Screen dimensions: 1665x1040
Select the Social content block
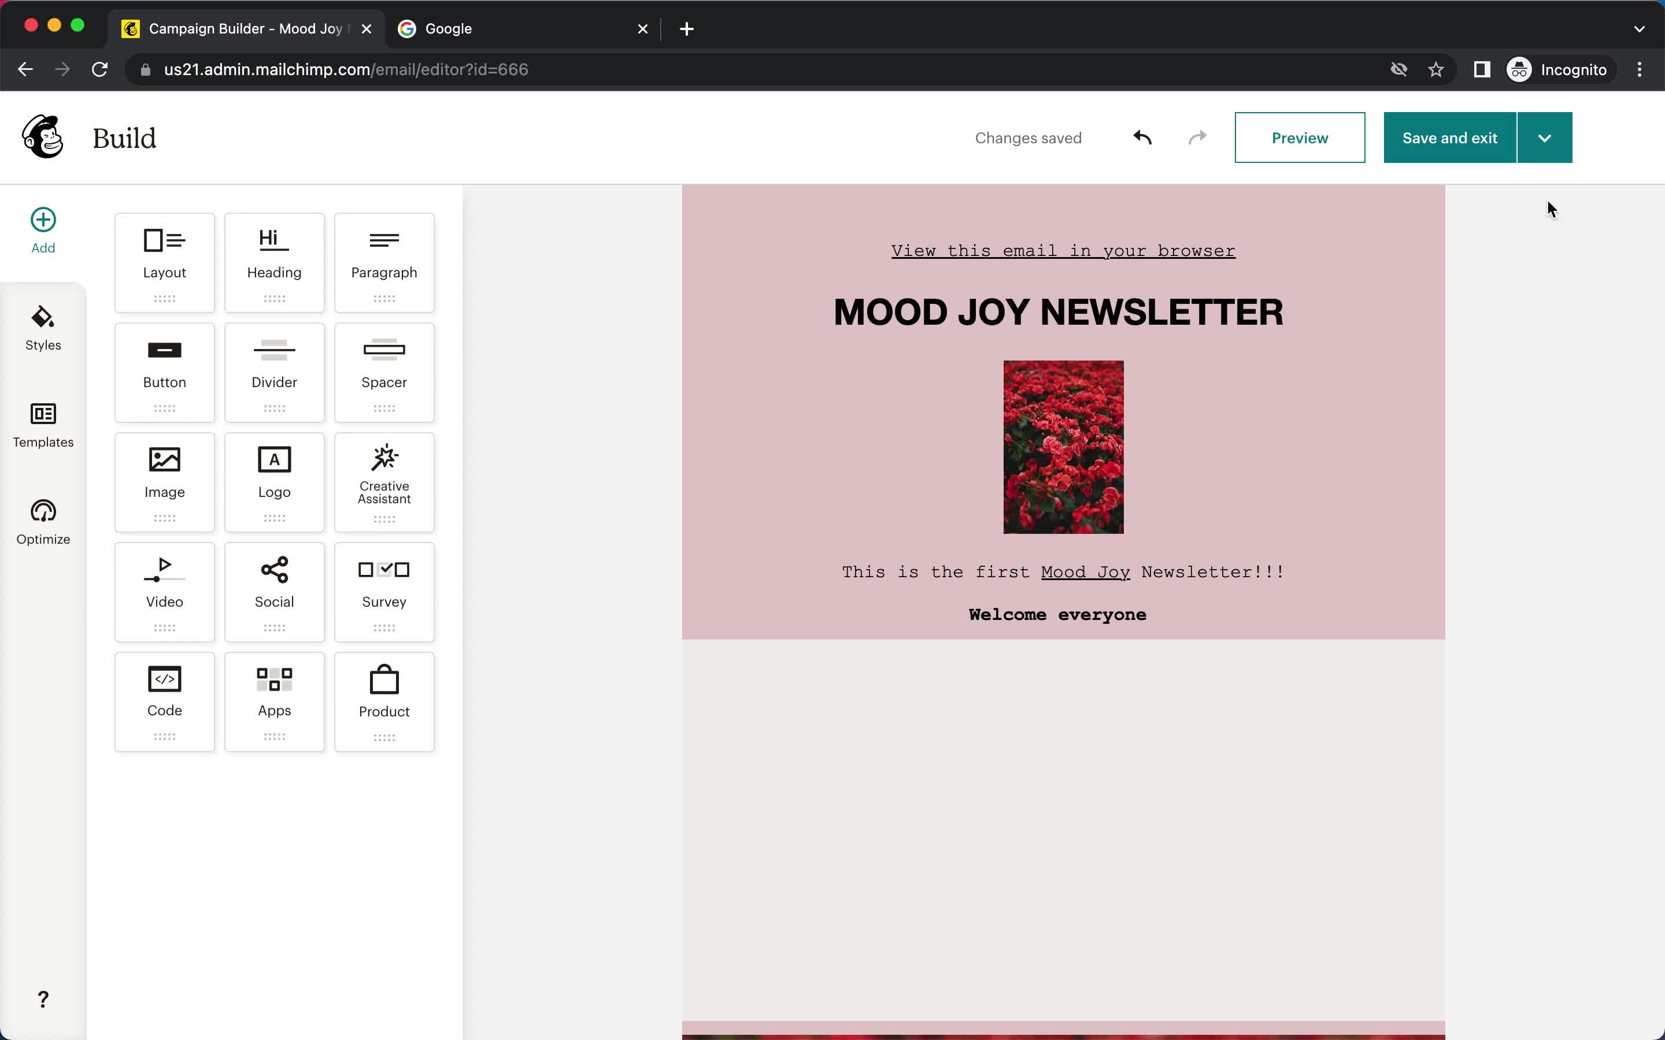[x=275, y=589]
